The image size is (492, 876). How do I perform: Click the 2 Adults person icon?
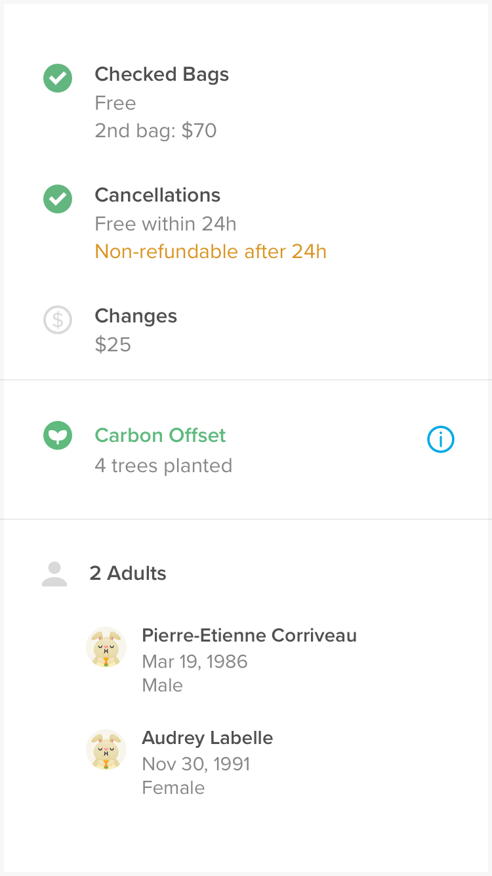pyautogui.click(x=54, y=574)
